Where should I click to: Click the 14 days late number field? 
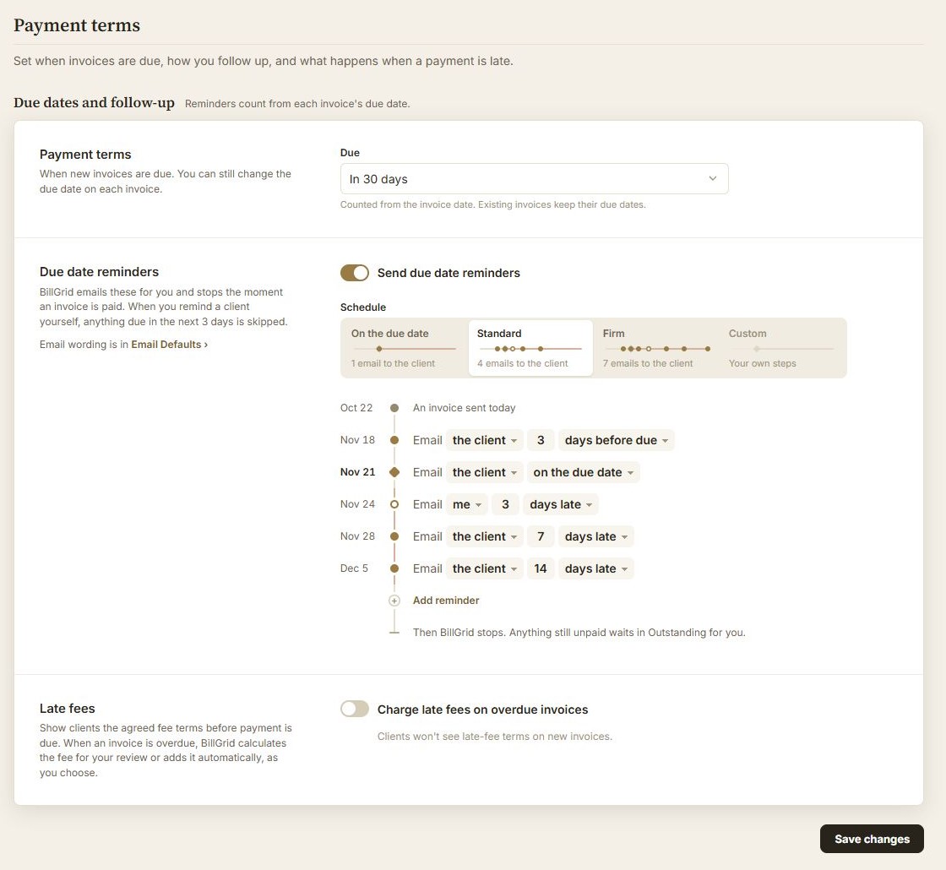(541, 568)
